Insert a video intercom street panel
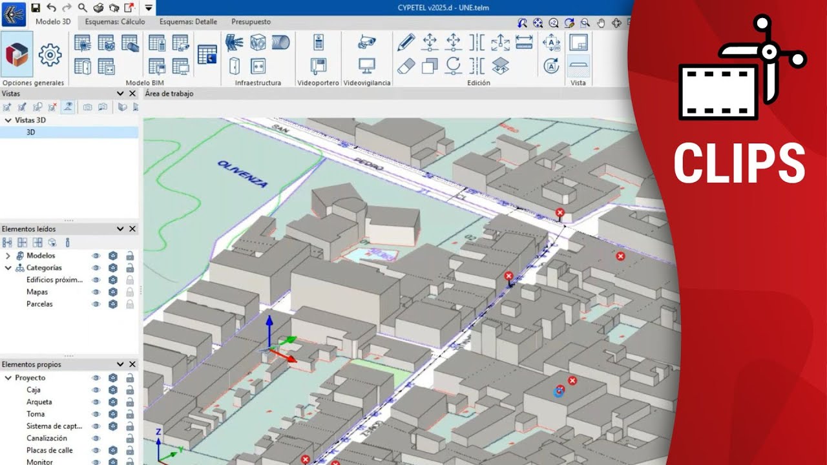Viewport: 827px width, 465px height. [x=318, y=43]
